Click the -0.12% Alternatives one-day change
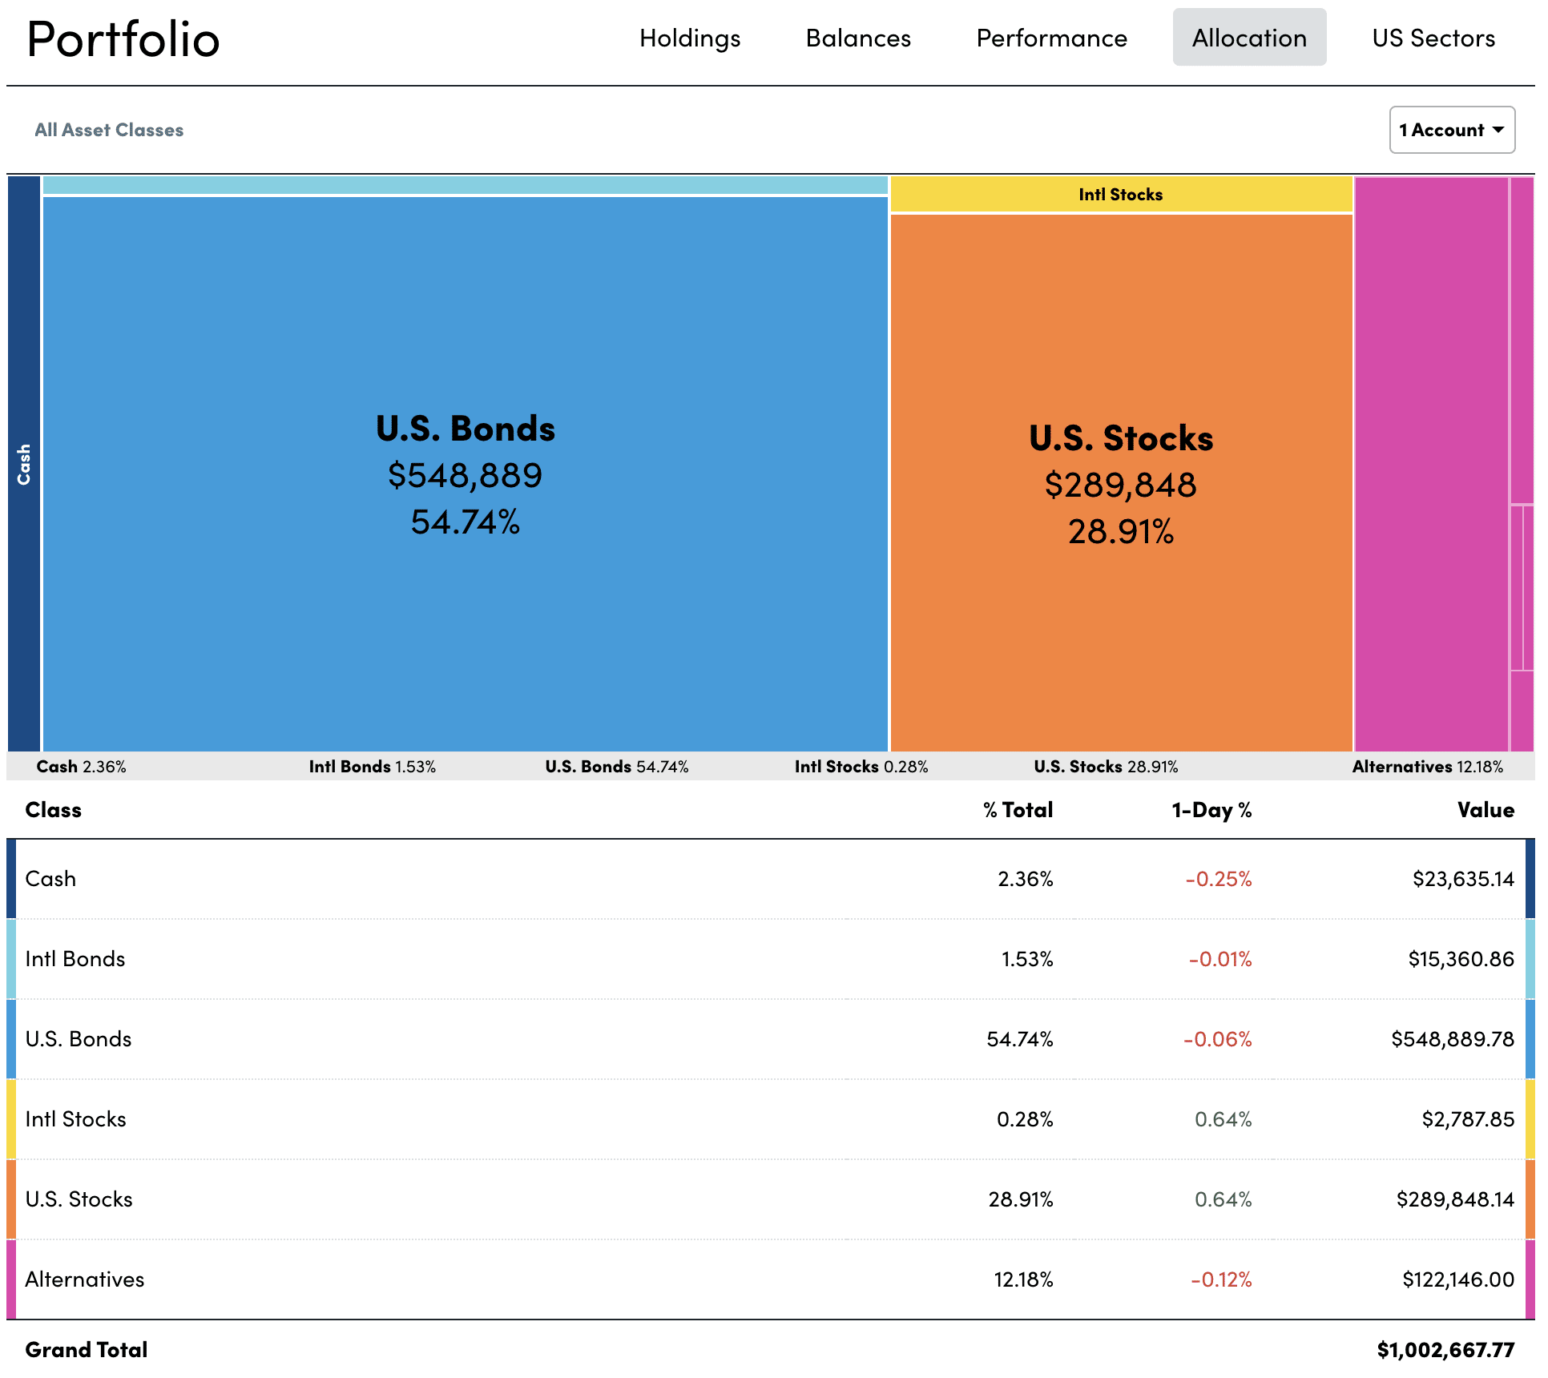Viewport: 1548px width, 1378px height. (x=1221, y=1279)
